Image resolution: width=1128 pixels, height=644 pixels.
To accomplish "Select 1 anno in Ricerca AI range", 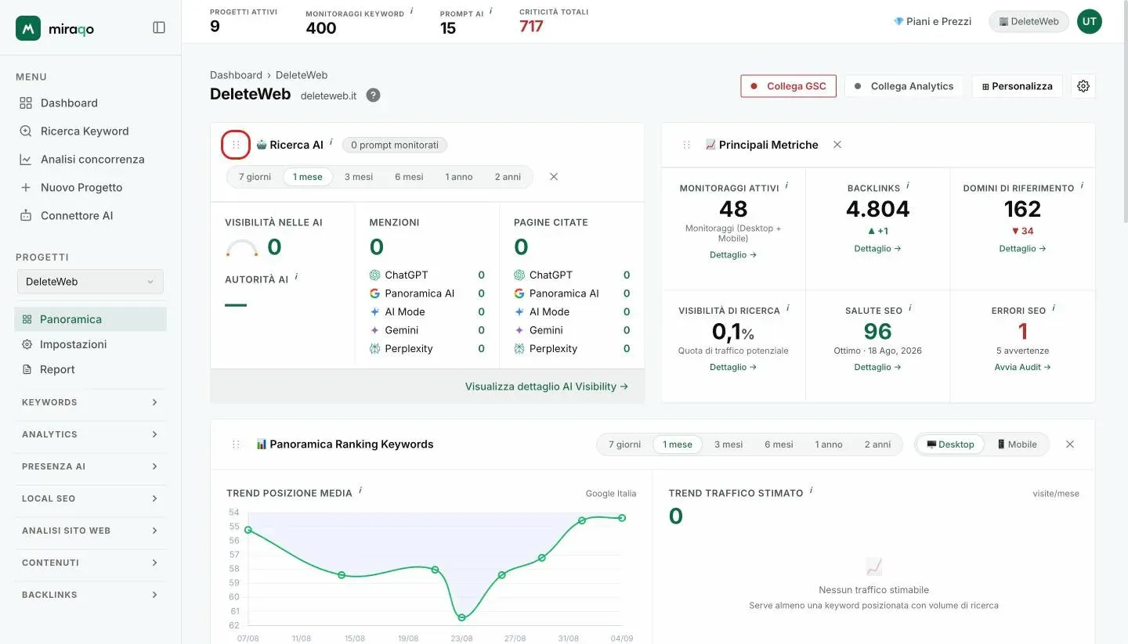I will tap(459, 177).
